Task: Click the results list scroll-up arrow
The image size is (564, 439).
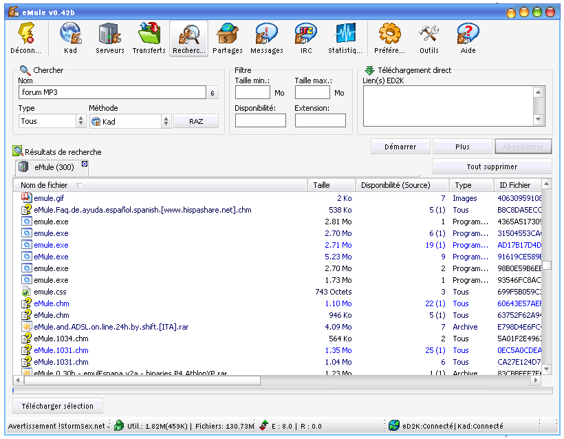Action: pos(547,184)
